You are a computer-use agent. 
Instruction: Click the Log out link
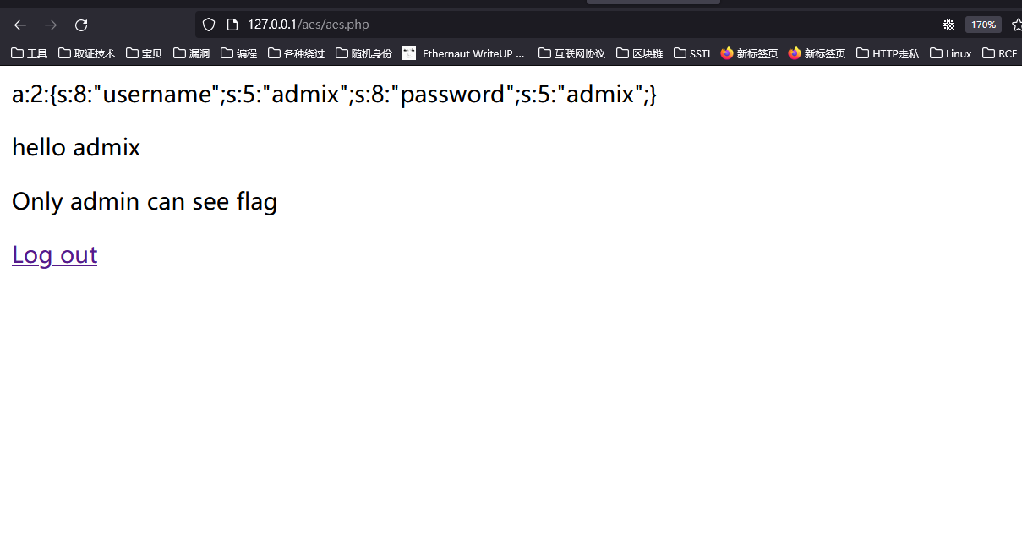click(55, 254)
